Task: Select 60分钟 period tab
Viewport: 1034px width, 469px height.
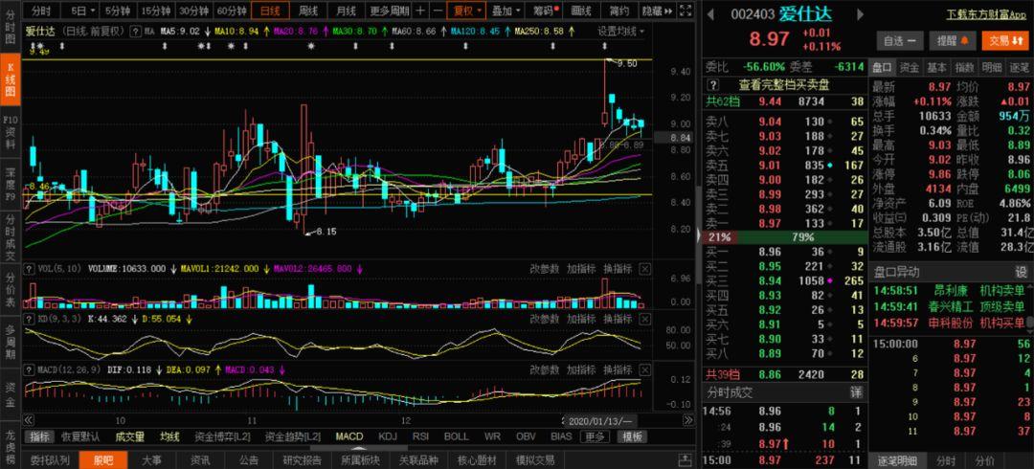Action: point(232,11)
